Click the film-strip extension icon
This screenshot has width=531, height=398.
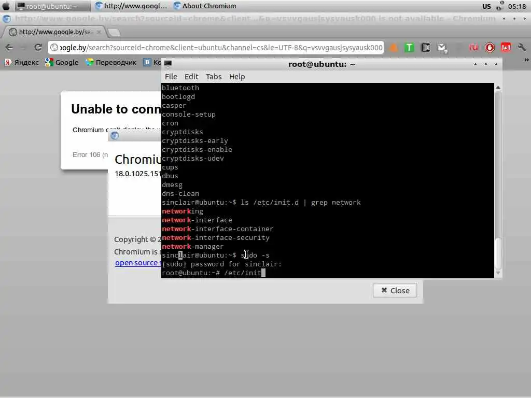pyautogui.click(x=426, y=48)
